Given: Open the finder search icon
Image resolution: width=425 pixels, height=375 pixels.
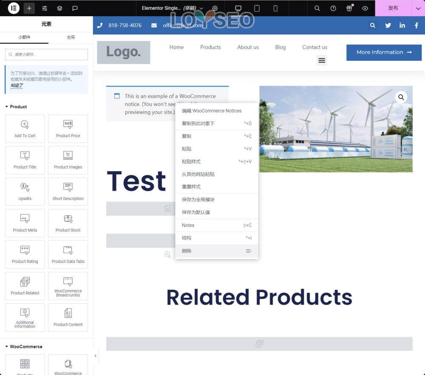Looking at the screenshot, I should [317, 8].
